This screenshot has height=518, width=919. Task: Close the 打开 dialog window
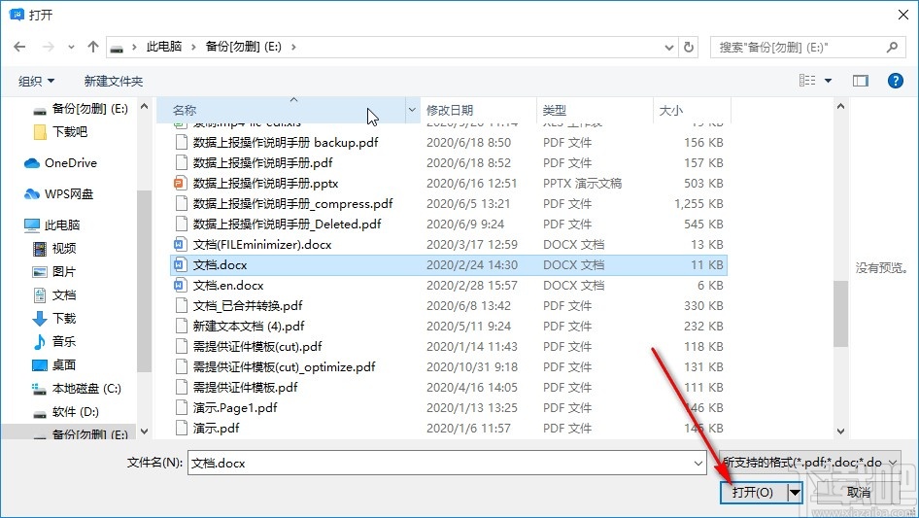click(x=903, y=15)
